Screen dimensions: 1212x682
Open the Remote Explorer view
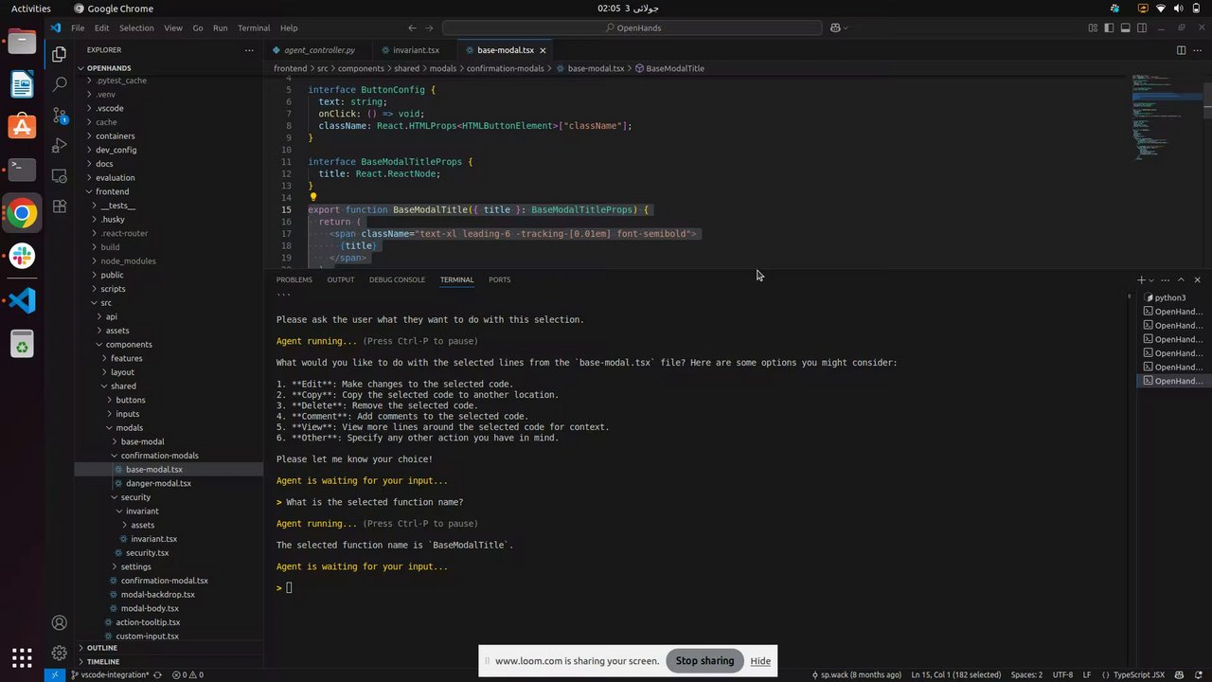point(59,176)
